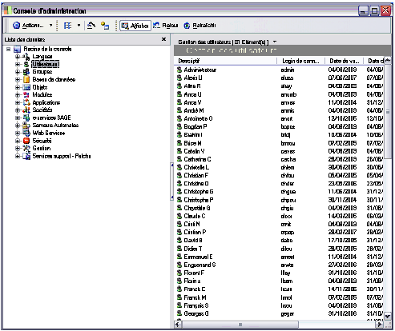The width and height of the screenshot is (395, 331).
Task: Expand the Bases de données node
Action: [18, 80]
